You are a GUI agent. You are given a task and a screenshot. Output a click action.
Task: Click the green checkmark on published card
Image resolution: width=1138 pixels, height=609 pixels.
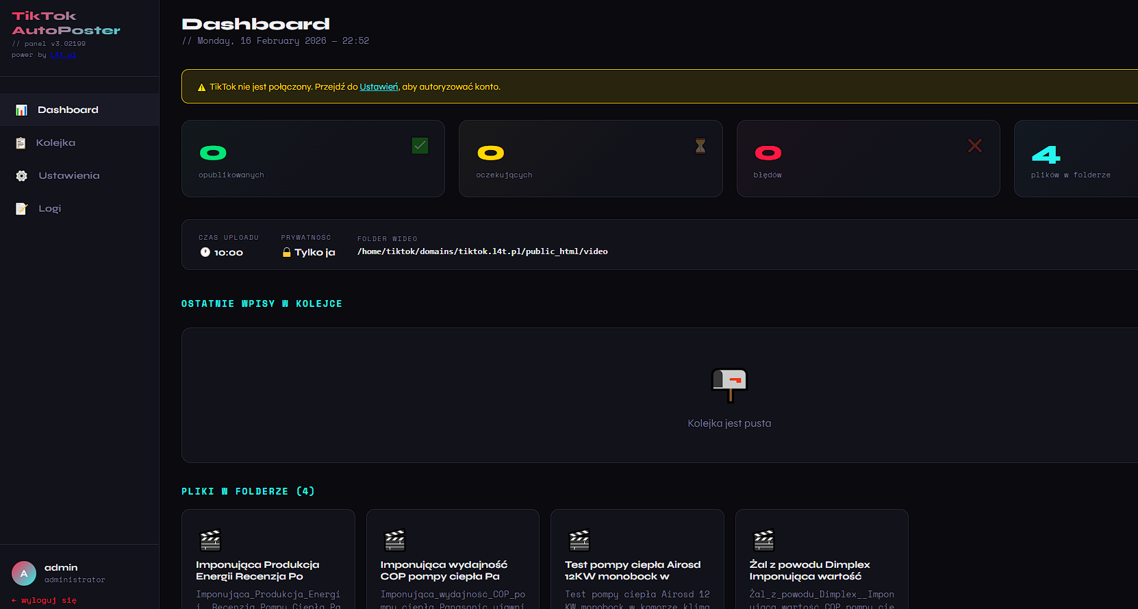(x=420, y=145)
